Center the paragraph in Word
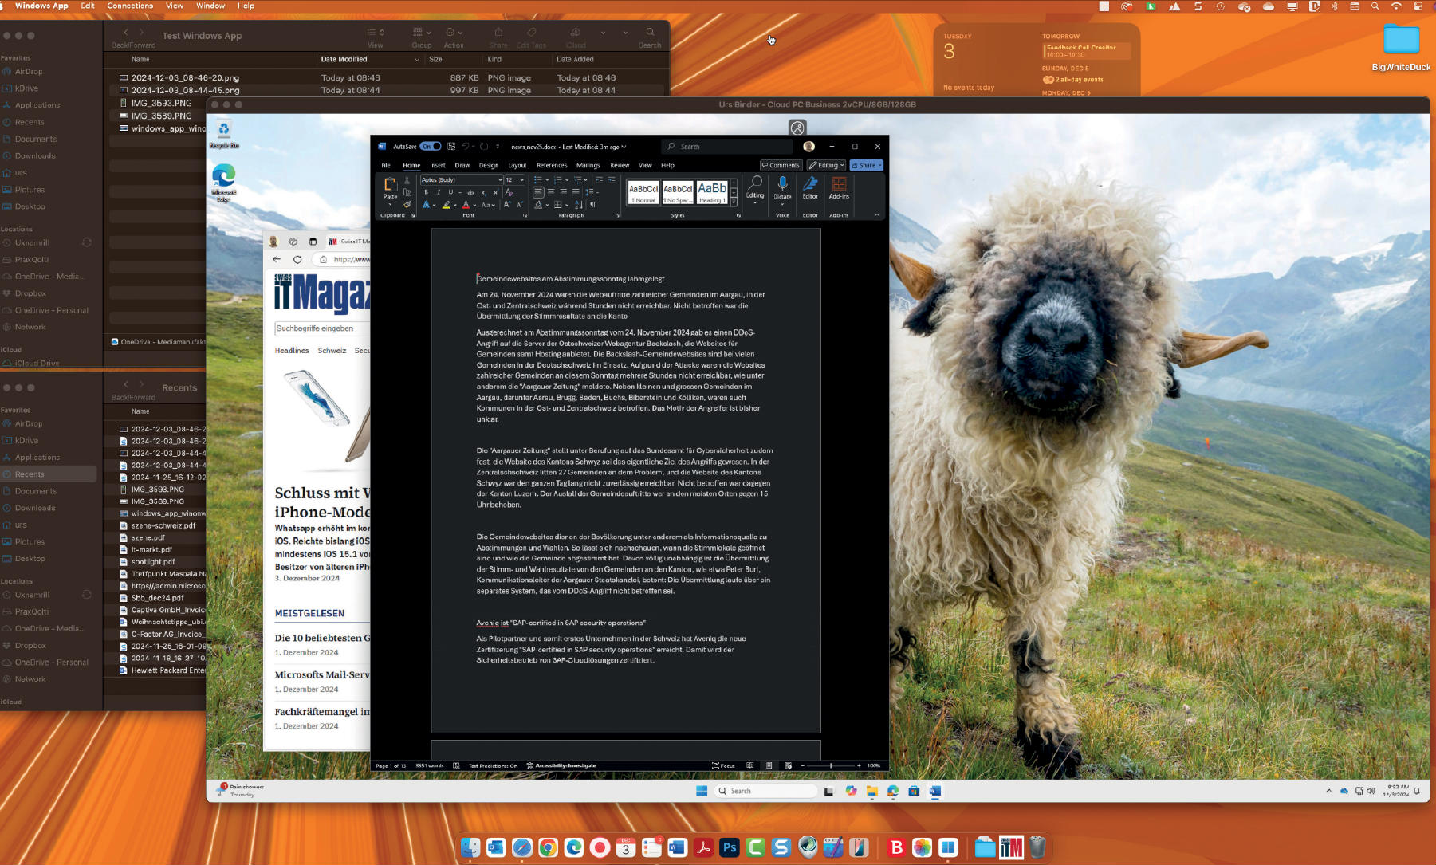 [x=551, y=192]
